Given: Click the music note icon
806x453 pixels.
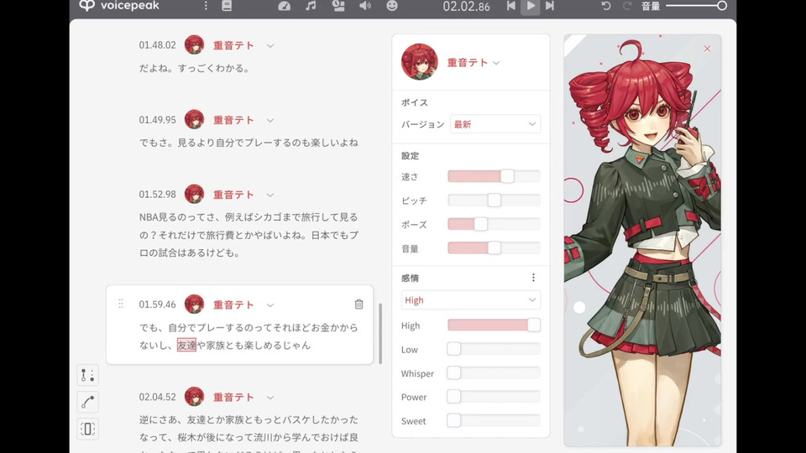Looking at the screenshot, I should tap(311, 6).
